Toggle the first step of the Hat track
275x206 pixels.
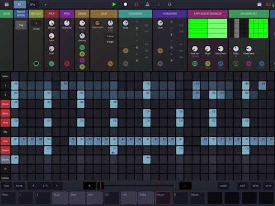coord(15,141)
